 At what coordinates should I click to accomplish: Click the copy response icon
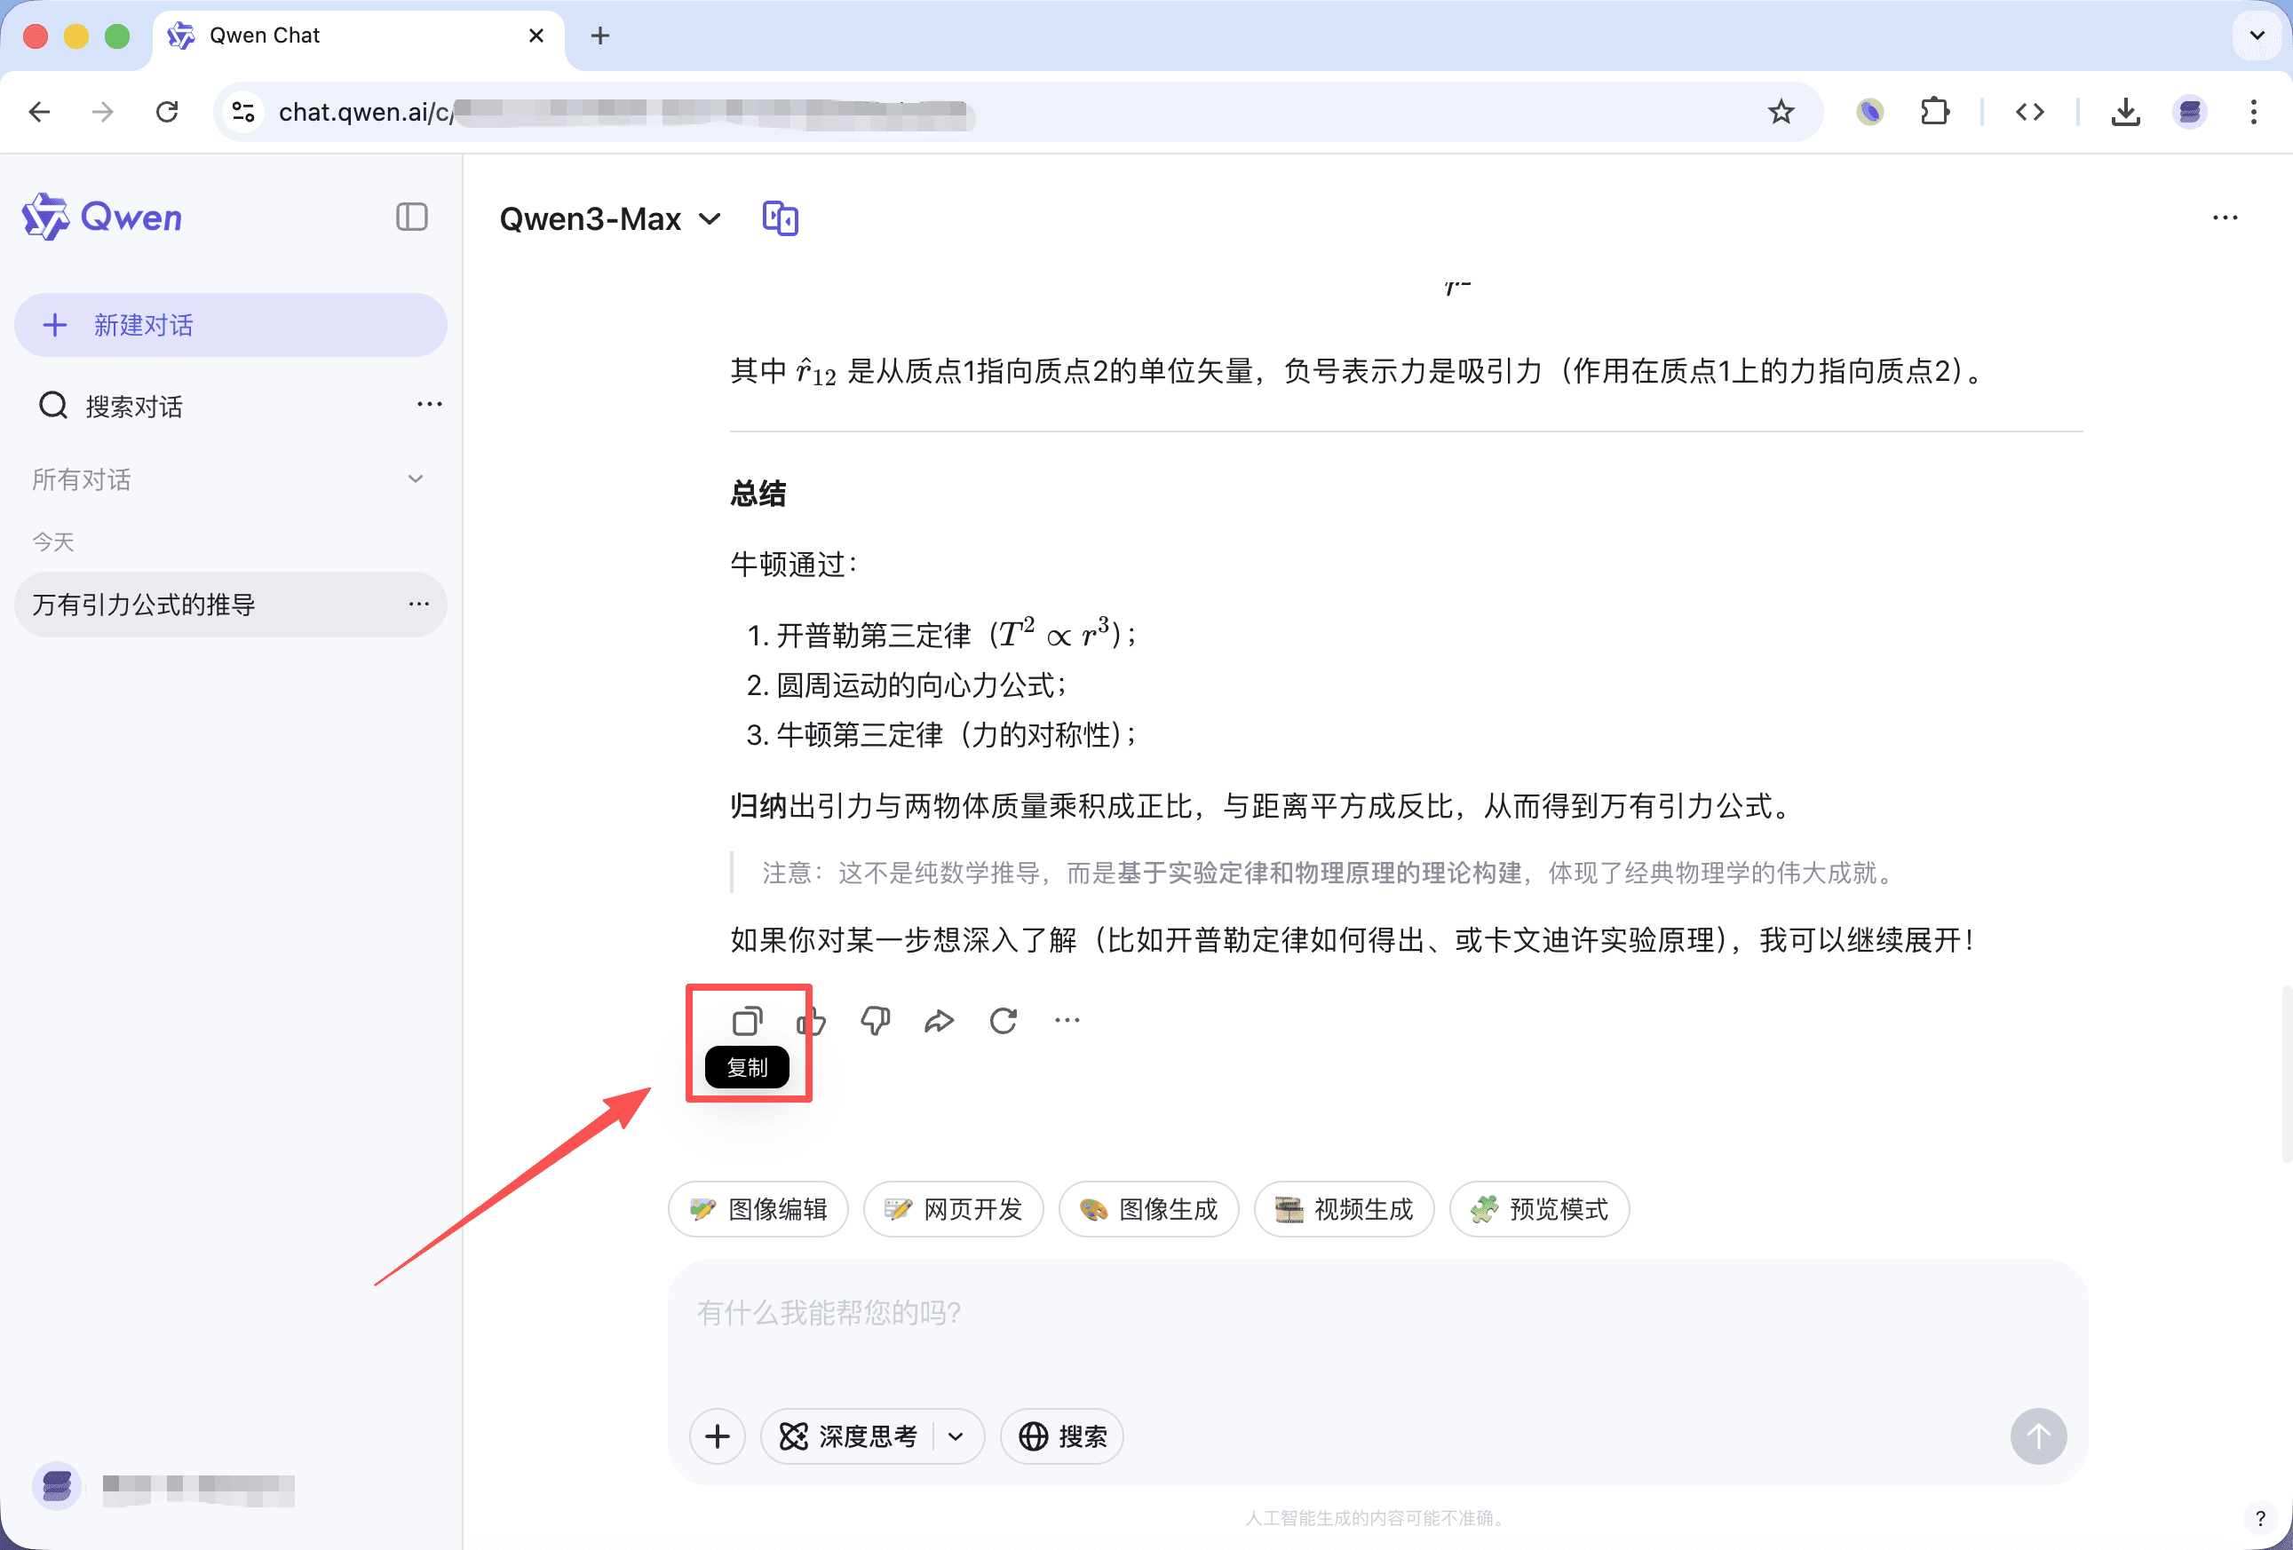coord(747,1021)
